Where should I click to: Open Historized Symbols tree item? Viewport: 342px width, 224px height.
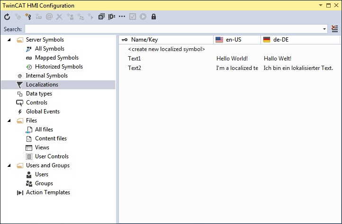[x=59, y=67]
